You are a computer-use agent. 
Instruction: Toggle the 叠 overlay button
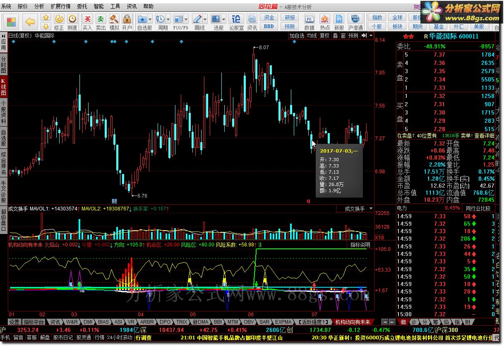coord(335,36)
